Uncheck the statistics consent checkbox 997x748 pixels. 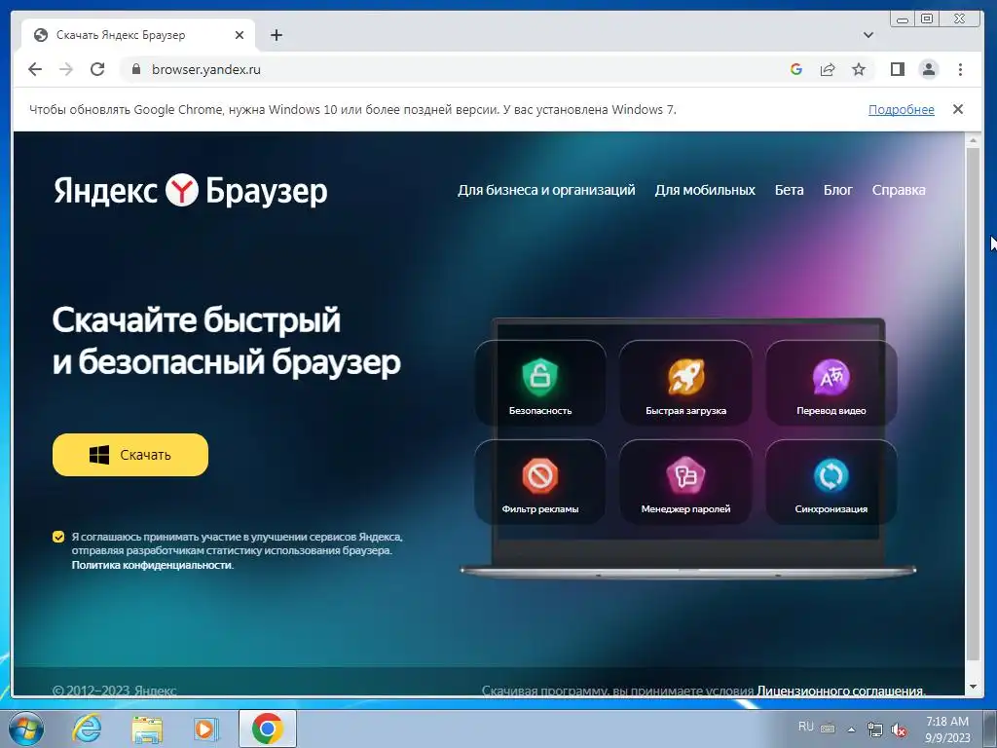coord(58,537)
